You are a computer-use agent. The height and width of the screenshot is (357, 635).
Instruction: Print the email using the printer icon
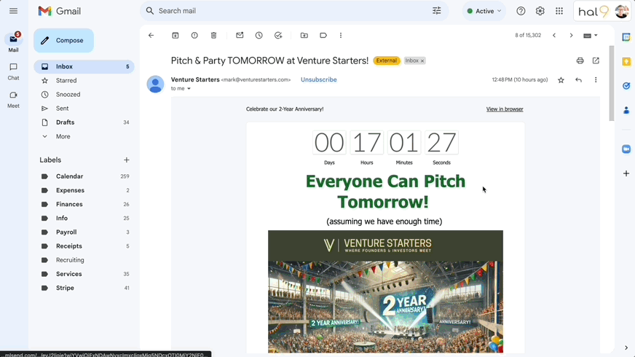click(580, 60)
